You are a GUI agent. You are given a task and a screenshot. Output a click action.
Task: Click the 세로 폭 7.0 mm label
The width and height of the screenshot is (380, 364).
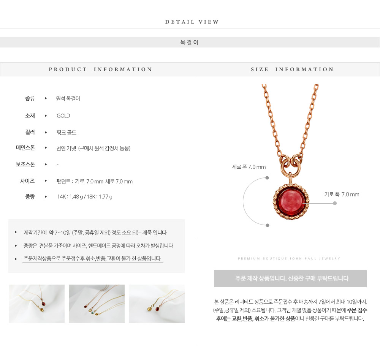249,167
